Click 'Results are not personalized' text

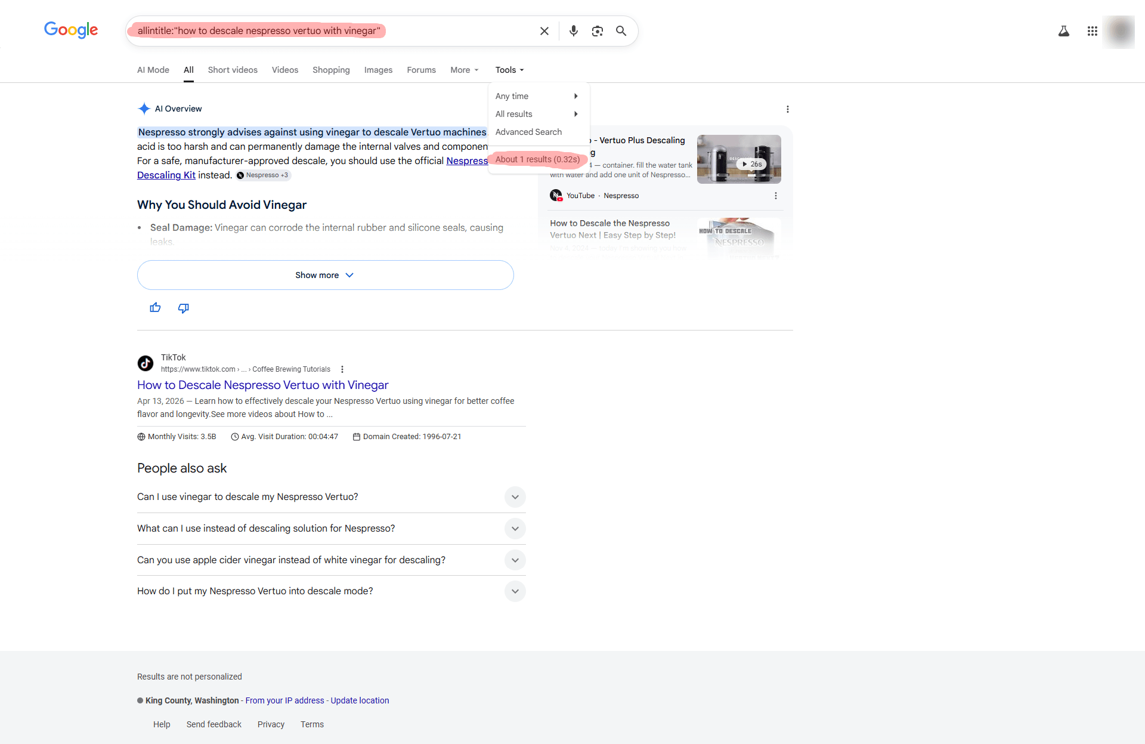(x=190, y=677)
